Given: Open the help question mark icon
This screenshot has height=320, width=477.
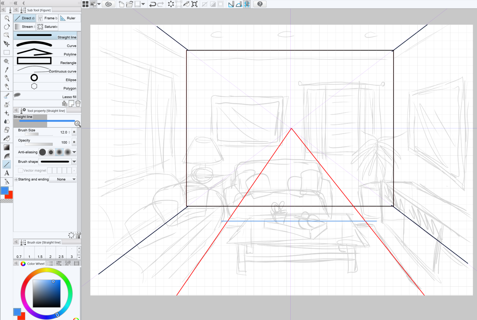Looking at the screenshot, I should pyautogui.click(x=260, y=4).
